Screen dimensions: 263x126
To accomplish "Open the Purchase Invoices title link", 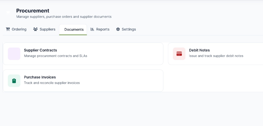I will click(40, 77).
